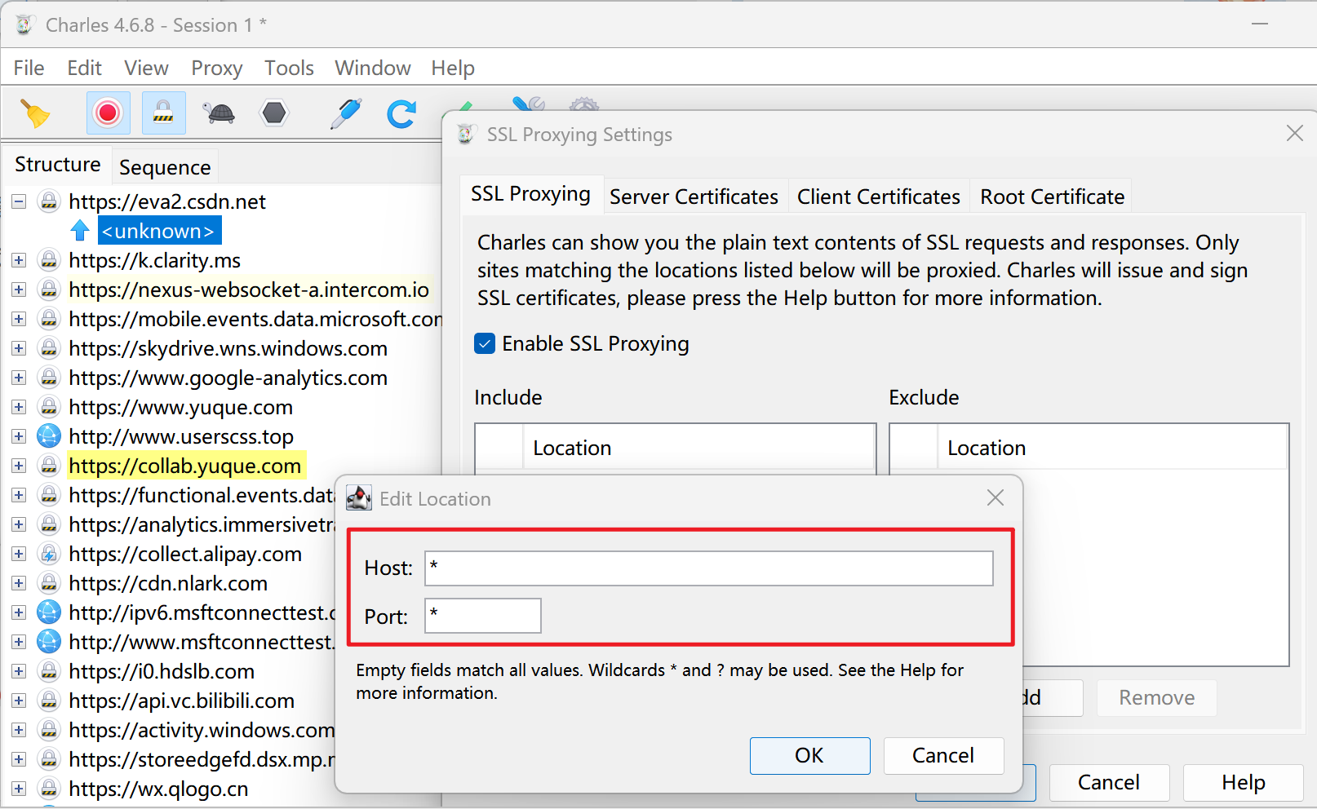The image size is (1317, 809).
Task: Click padlock icon beside skydrive.wns.windows.com
Action: click(x=49, y=348)
